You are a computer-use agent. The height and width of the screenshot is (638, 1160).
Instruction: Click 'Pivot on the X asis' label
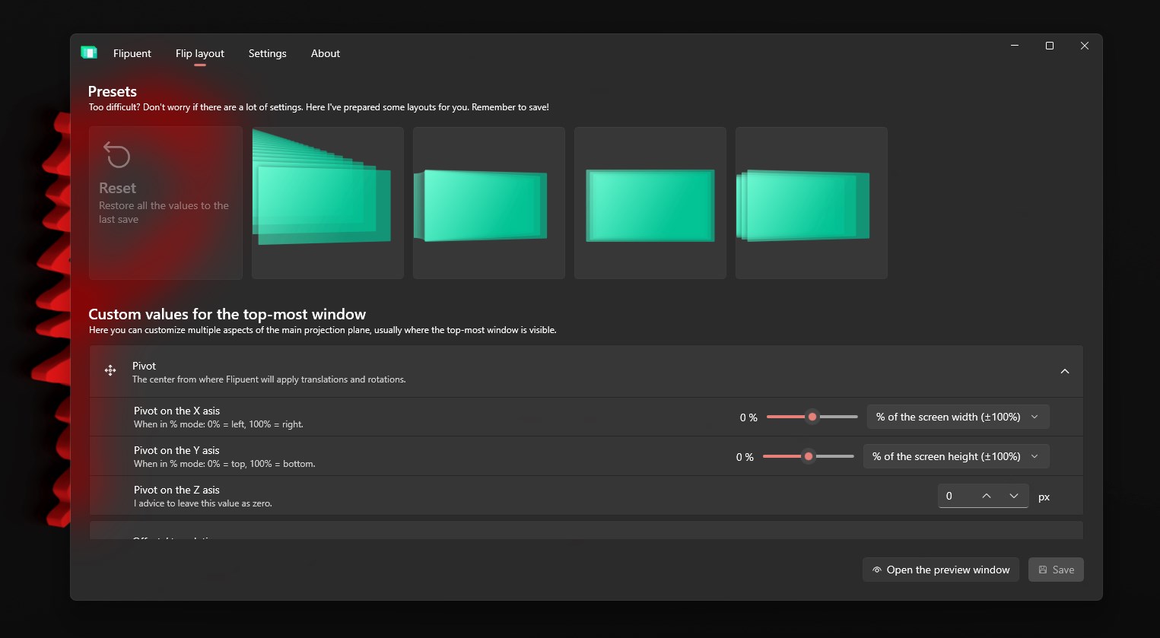click(176, 411)
